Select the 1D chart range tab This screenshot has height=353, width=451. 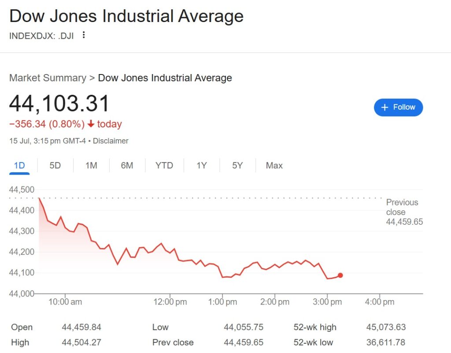tap(19, 166)
